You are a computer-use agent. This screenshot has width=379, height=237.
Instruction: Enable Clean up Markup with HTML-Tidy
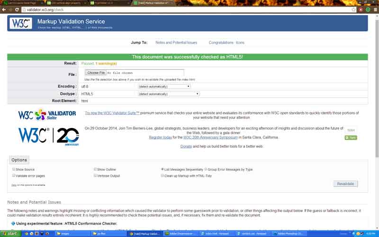(162, 175)
